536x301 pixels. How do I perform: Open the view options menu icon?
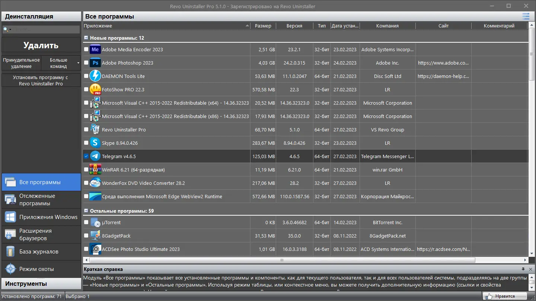526,16
